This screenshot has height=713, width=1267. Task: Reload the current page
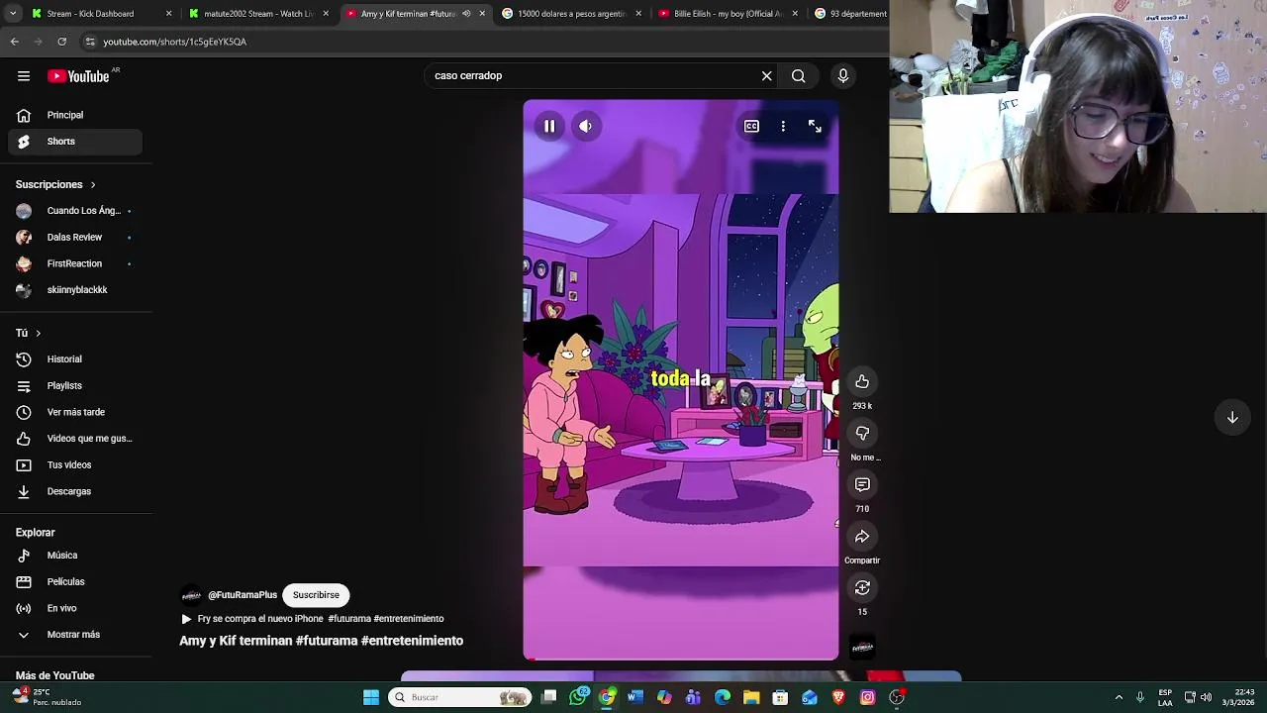(62, 42)
